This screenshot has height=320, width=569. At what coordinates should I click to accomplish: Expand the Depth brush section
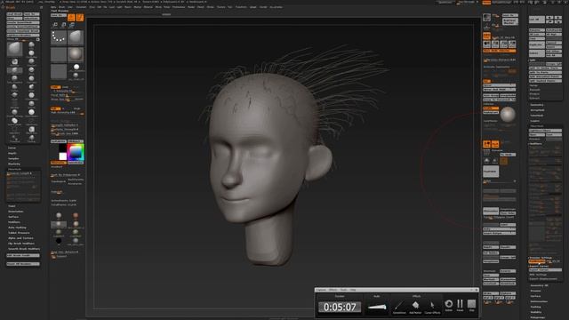tap(12, 153)
